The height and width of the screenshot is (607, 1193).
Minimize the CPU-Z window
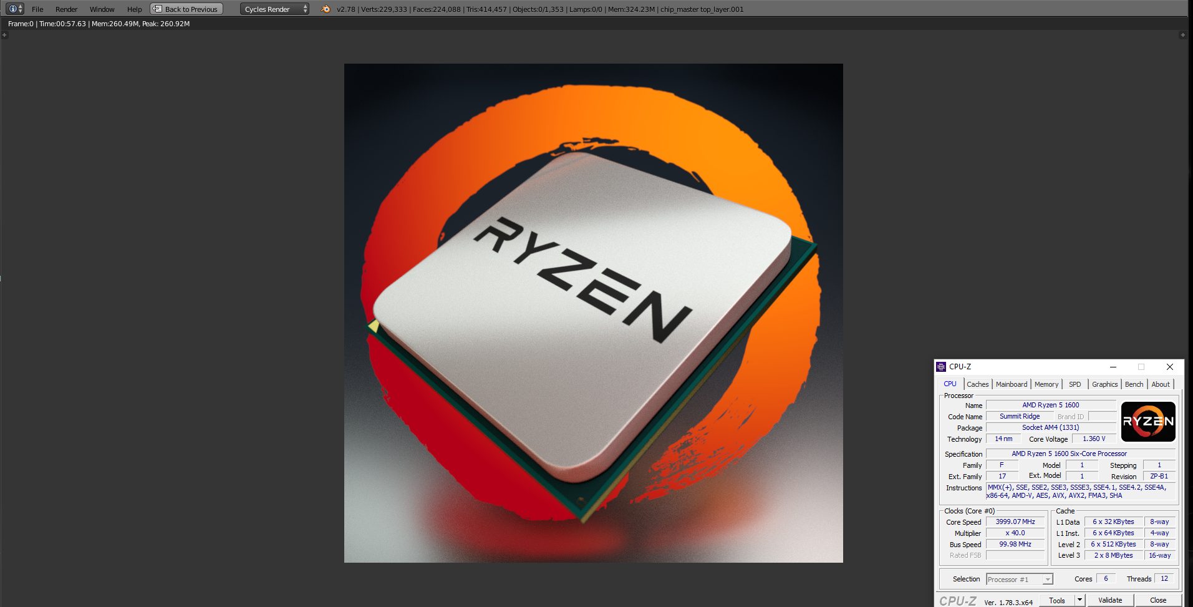(x=1113, y=367)
